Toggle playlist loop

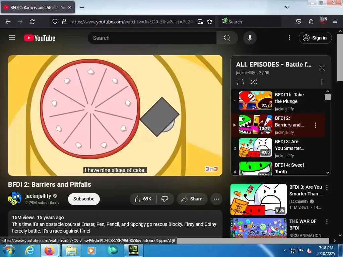240,82
